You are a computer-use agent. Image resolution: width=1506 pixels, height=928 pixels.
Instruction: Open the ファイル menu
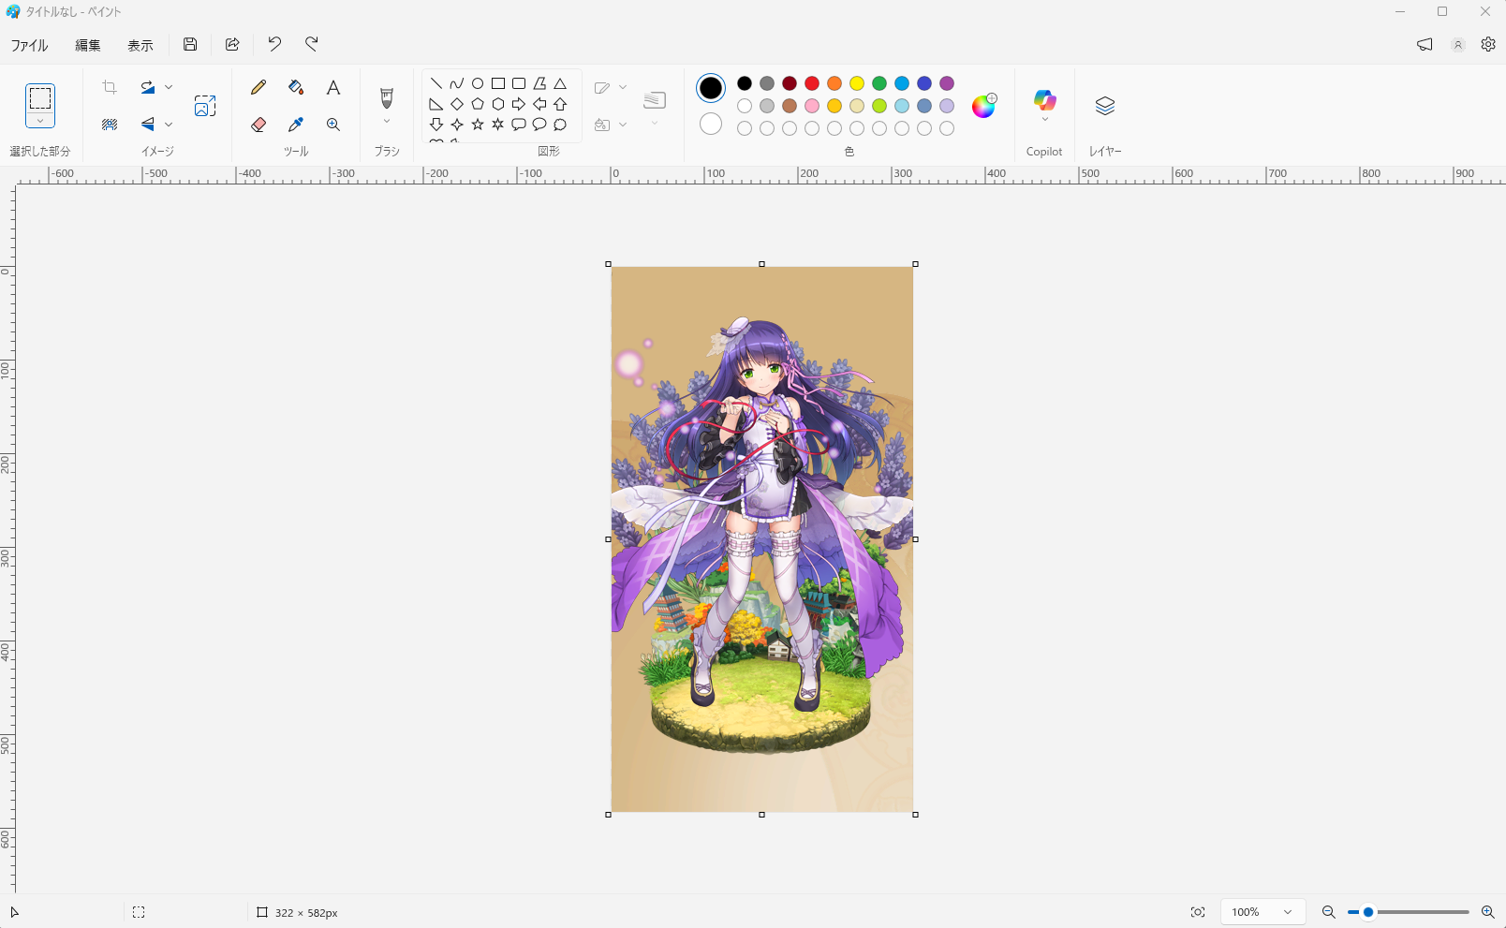pyautogui.click(x=29, y=45)
